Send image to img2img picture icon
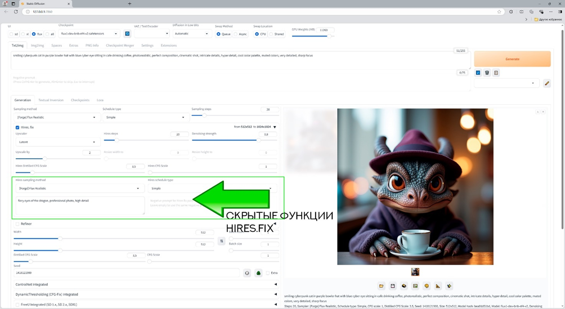565x309 pixels. coord(415,286)
